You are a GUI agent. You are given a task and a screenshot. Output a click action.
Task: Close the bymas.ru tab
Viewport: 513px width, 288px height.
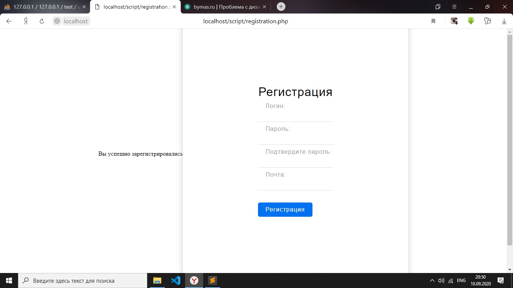click(x=264, y=7)
